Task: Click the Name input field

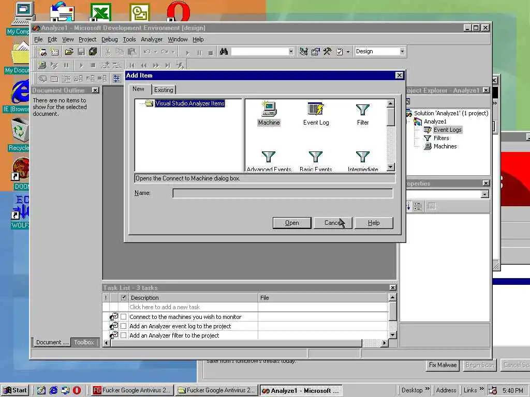Action: click(283, 193)
